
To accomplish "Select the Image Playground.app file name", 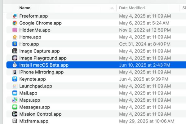I will [43, 58].
